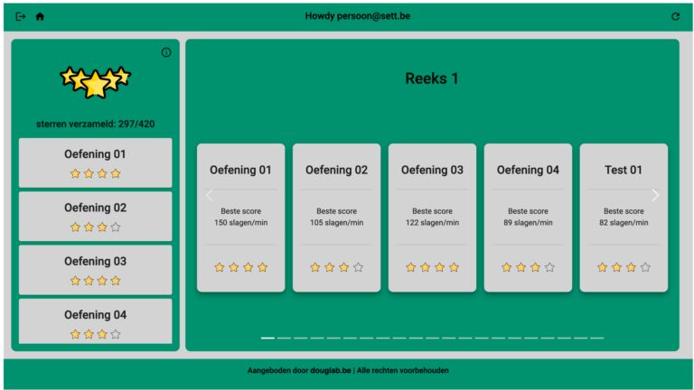Click the large four-star trophy icon
Image resolution: width=694 pixels, height=390 pixels.
95,82
